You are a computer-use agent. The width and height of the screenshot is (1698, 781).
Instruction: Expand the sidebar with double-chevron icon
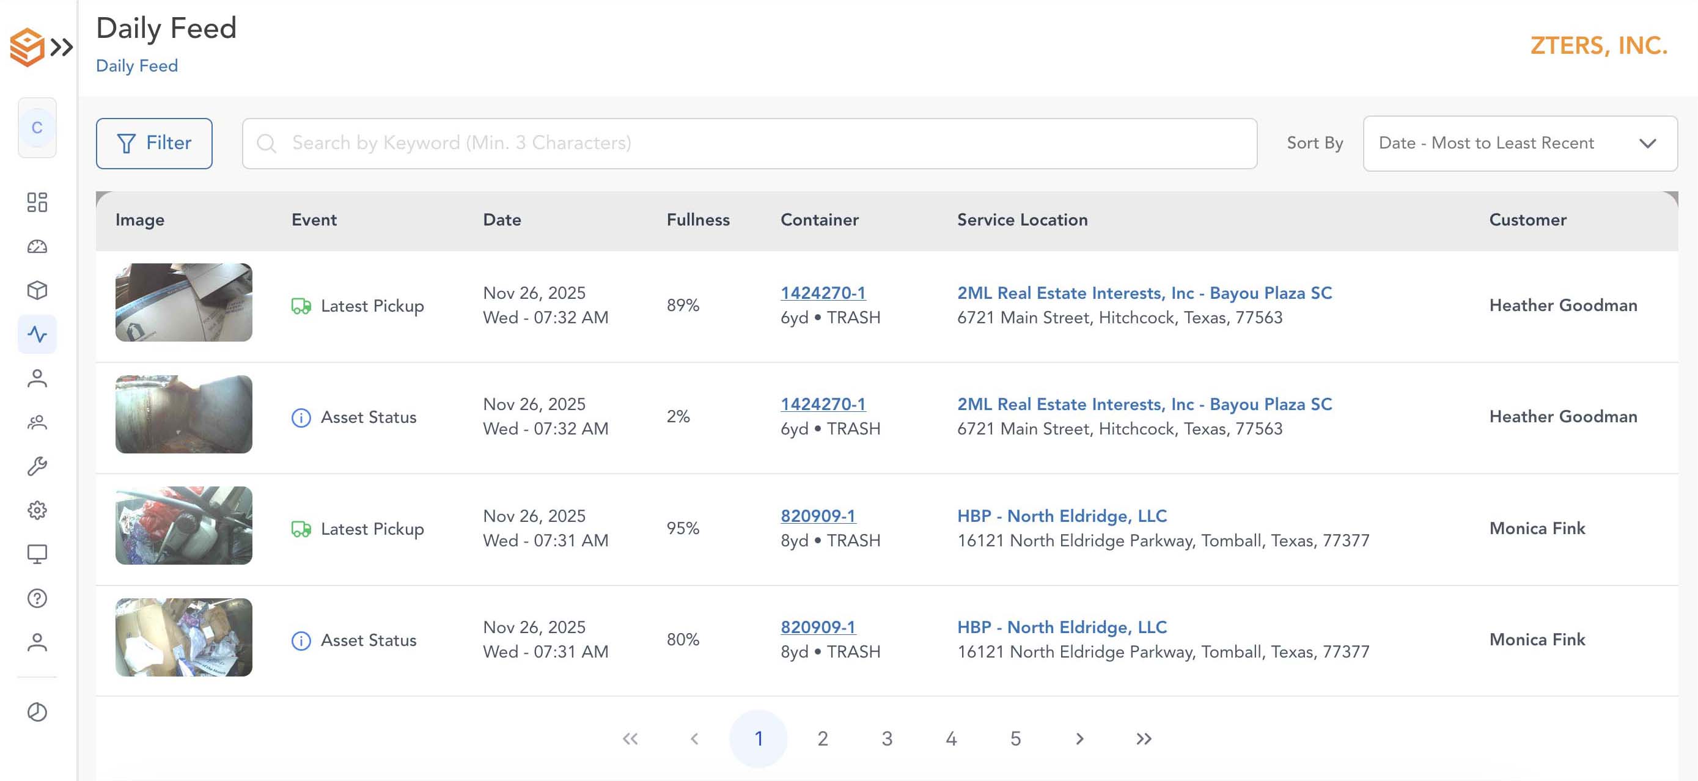pos(61,48)
